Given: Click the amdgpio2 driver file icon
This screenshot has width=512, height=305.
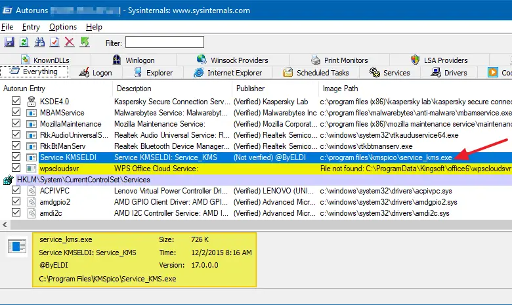Looking at the screenshot, I should 32,202.
